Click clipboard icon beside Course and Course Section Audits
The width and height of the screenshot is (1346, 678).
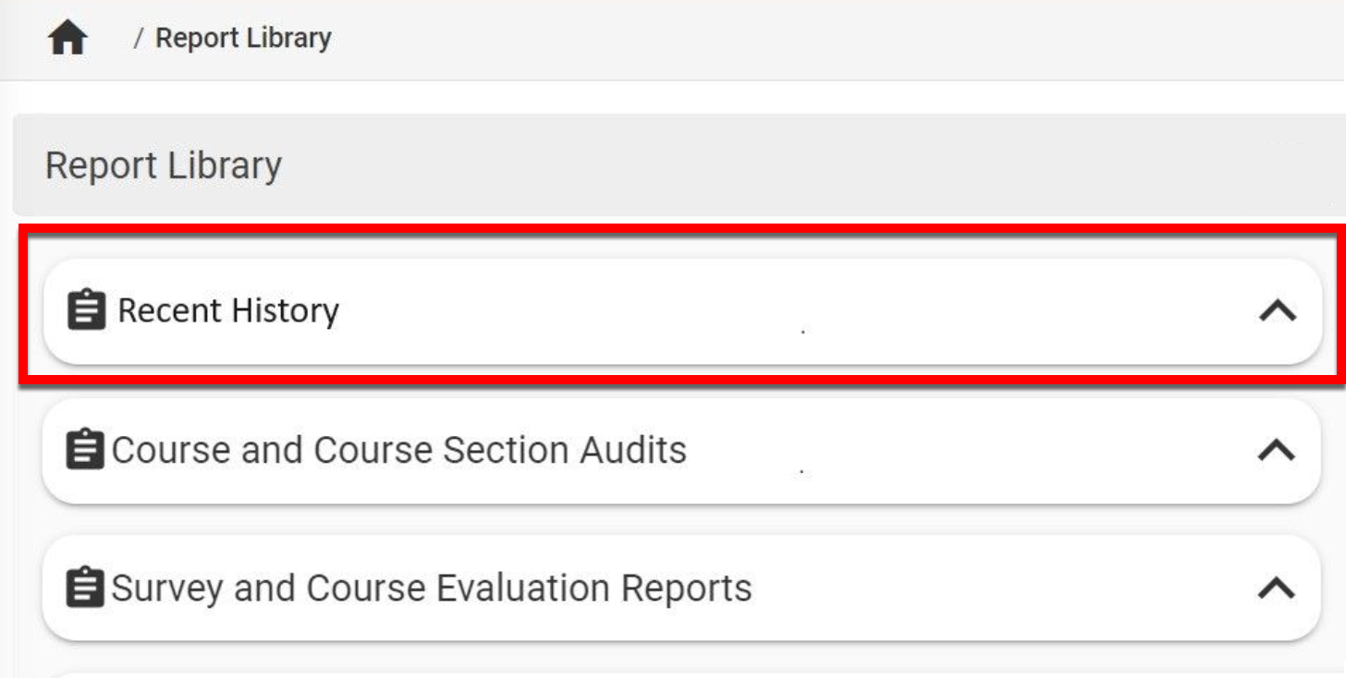[x=86, y=450]
